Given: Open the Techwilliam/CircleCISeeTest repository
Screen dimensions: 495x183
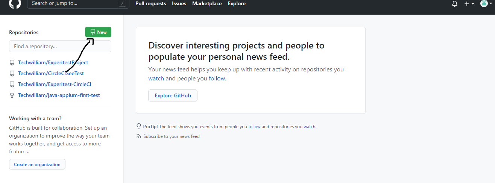Looking at the screenshot, I should pyautogui.click(x=51, y=74).
